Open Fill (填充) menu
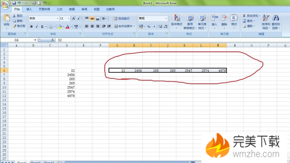The height and width of the screenshot is (163, 290). coord(249,21)
